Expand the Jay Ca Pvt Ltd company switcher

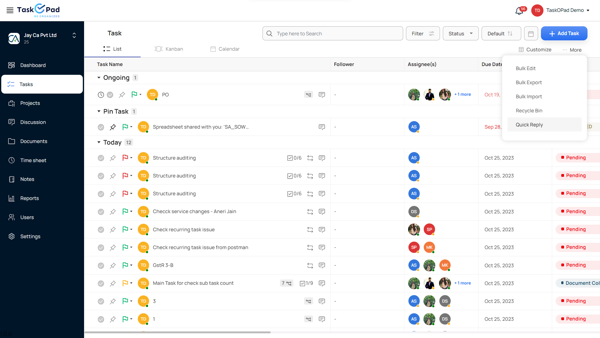click(74, 35)
